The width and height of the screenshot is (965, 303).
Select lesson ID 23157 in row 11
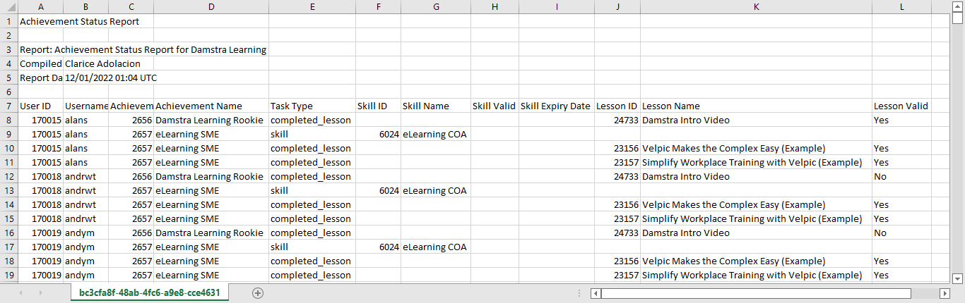pyautogui.click(x=617, y=162)
